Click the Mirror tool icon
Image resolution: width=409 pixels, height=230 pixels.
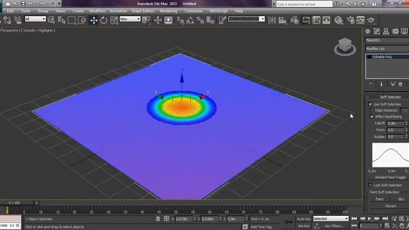click(x=272, y=20)
